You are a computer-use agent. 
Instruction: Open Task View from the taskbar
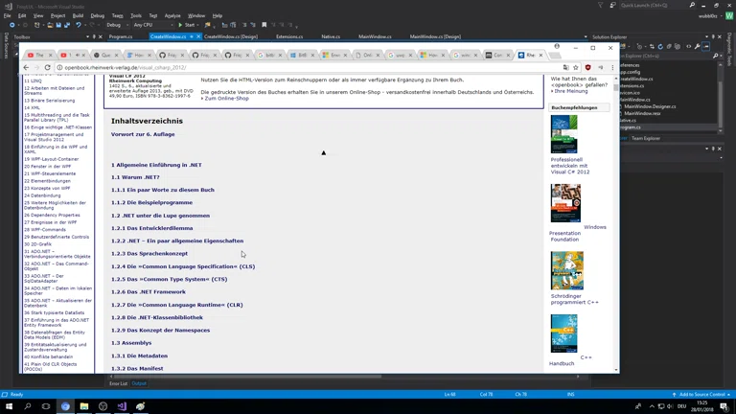(46, 406)
